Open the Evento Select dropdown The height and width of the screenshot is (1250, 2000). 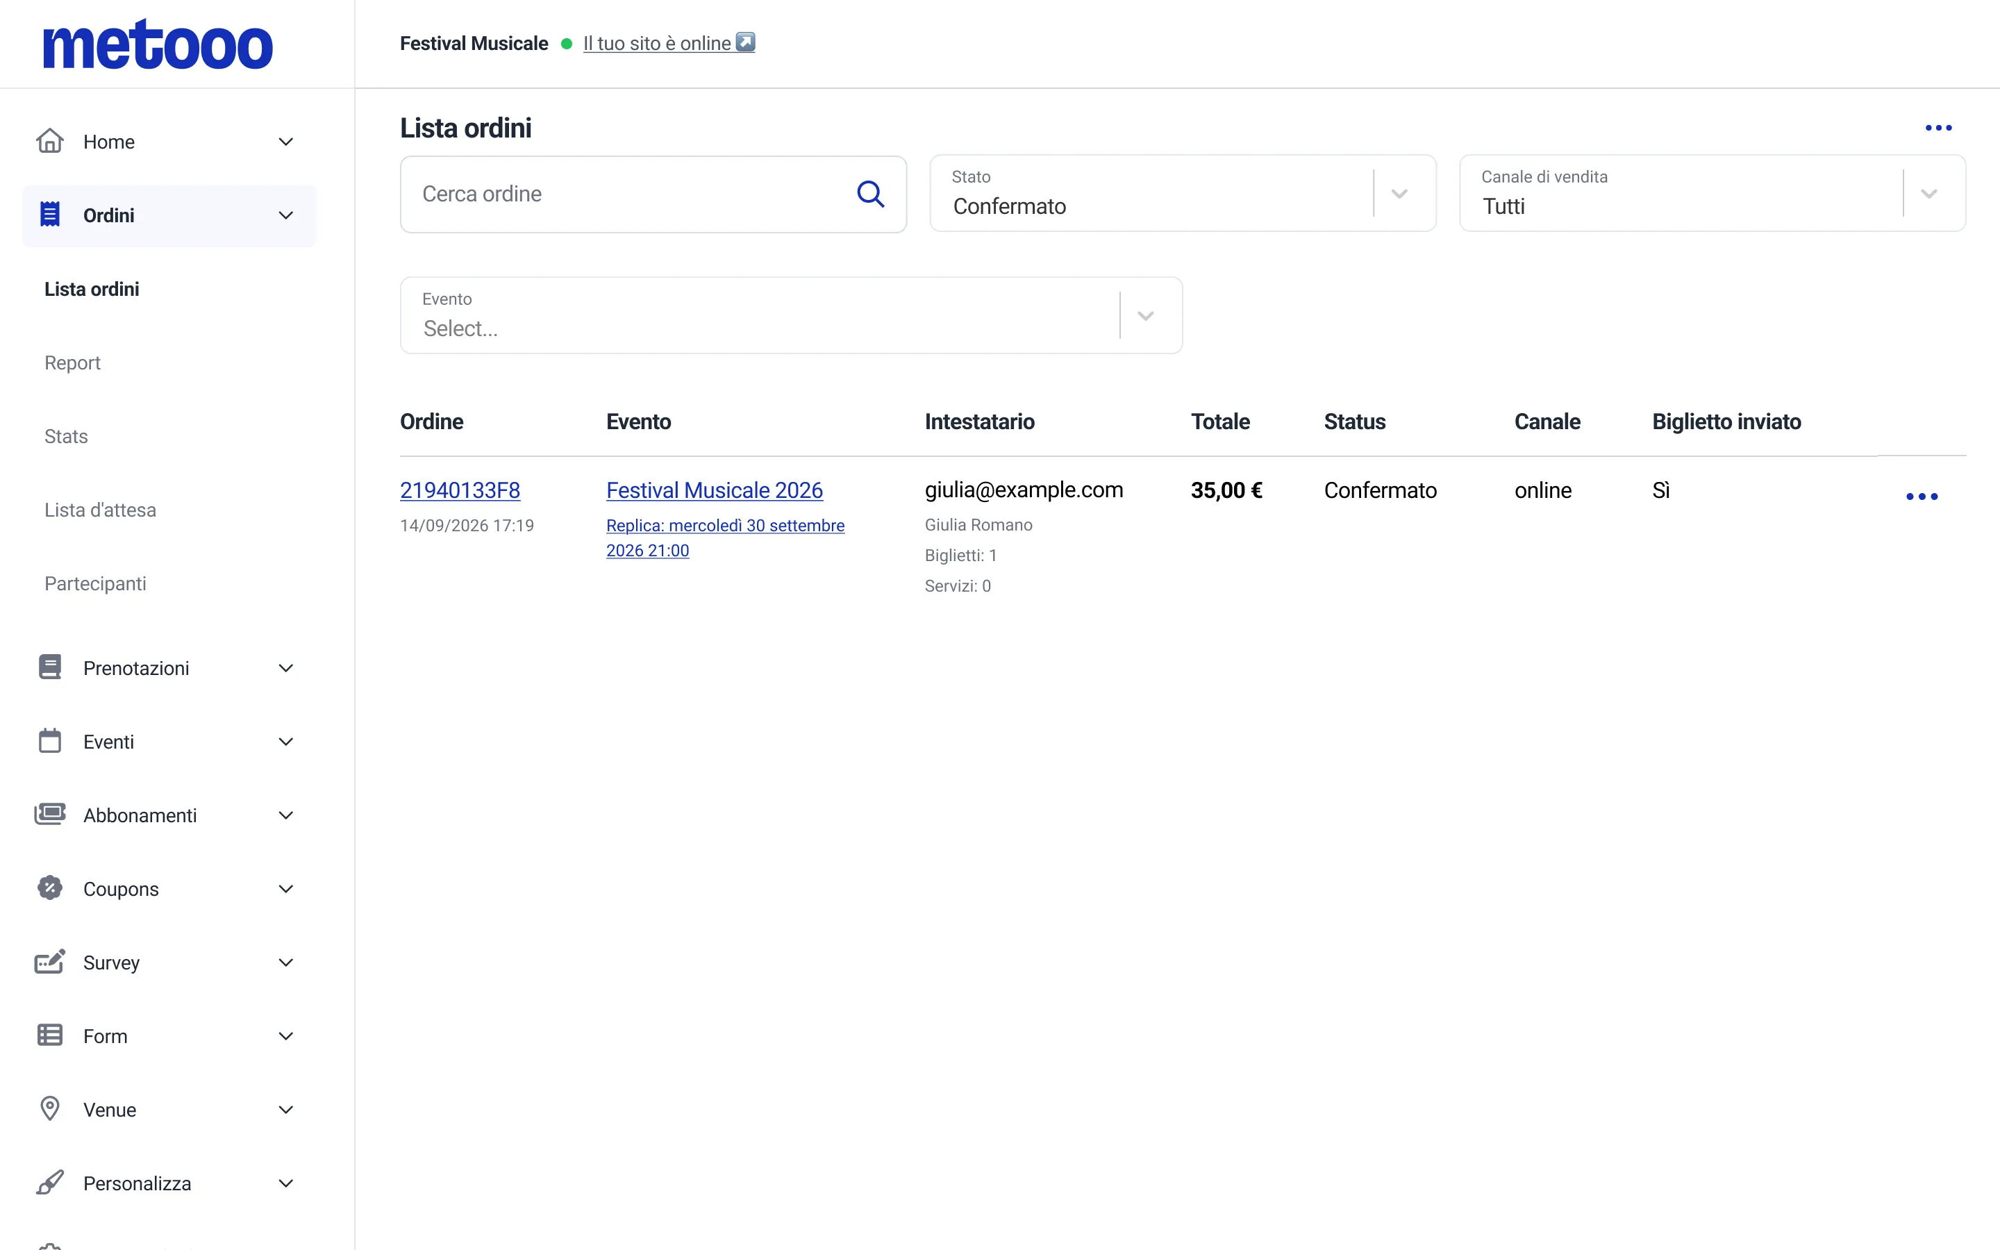(791, 316)
